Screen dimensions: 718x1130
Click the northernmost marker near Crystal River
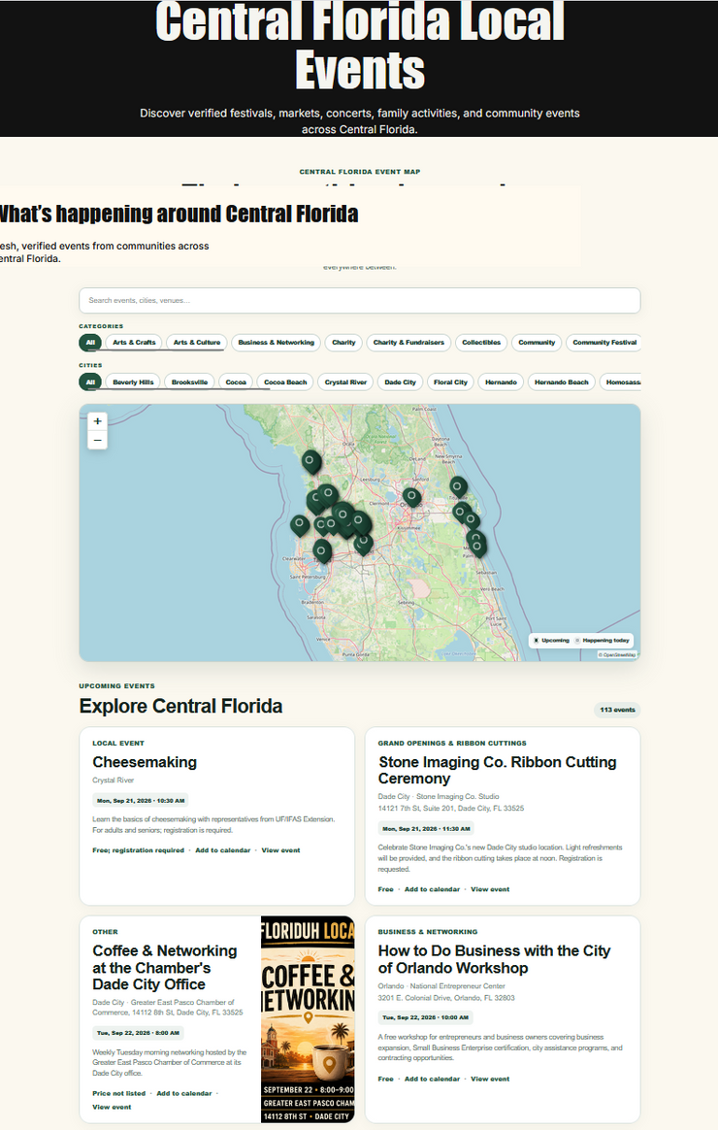point(311,461)
